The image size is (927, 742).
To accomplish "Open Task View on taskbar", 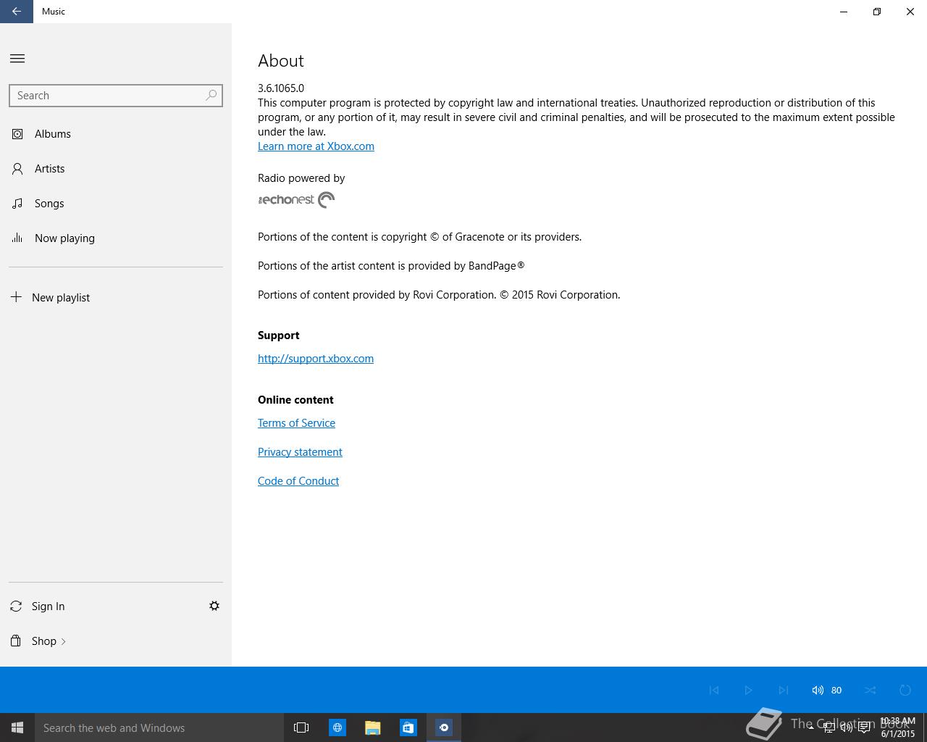I will click(x=301, y=728).
